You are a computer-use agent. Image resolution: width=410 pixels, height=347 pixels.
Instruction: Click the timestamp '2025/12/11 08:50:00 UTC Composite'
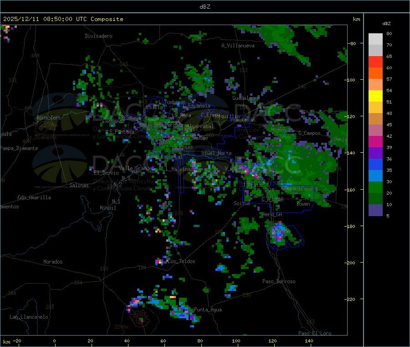[63, 19]
